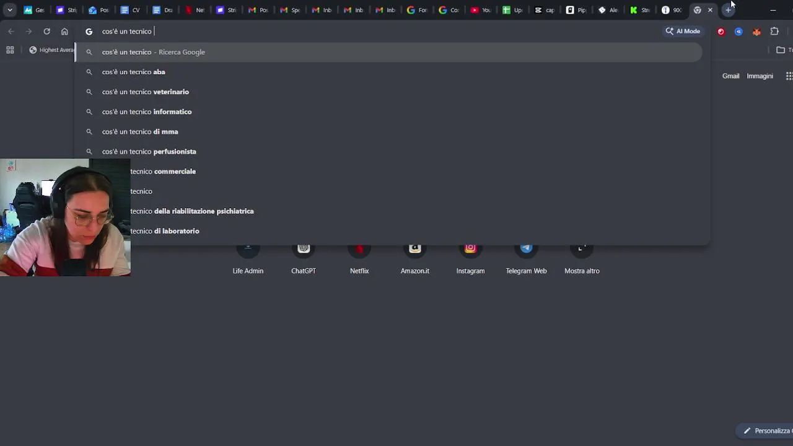This screenshot has width=793, height=446.
Task: Select suggestion "cos'è un tecnico veterinario"
Action: 388,92
